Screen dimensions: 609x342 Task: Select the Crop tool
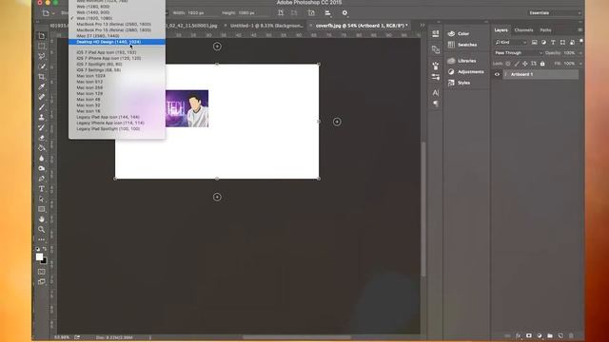point(42,76)
